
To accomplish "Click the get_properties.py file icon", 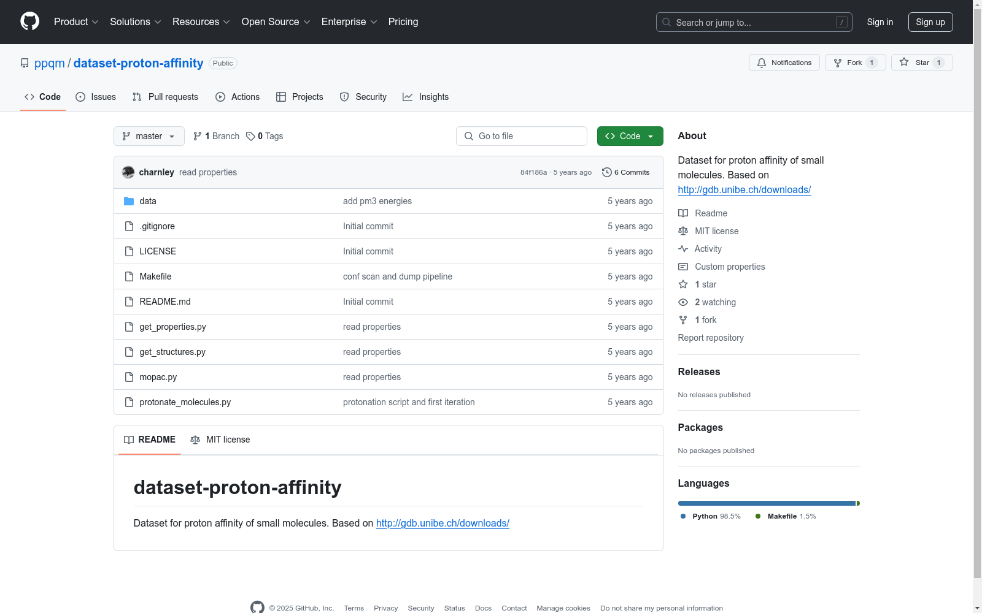I will (x=129, y=327).
